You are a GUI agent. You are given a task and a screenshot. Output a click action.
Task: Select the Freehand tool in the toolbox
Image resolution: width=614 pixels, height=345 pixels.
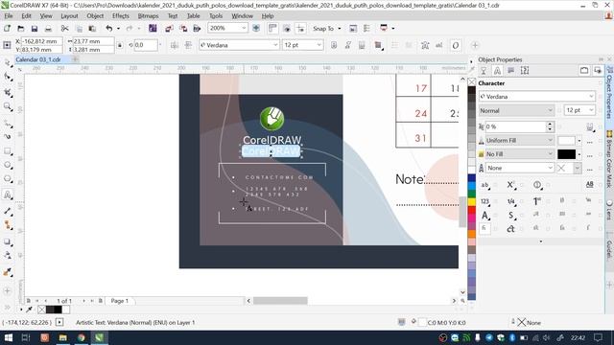[8, 124]
